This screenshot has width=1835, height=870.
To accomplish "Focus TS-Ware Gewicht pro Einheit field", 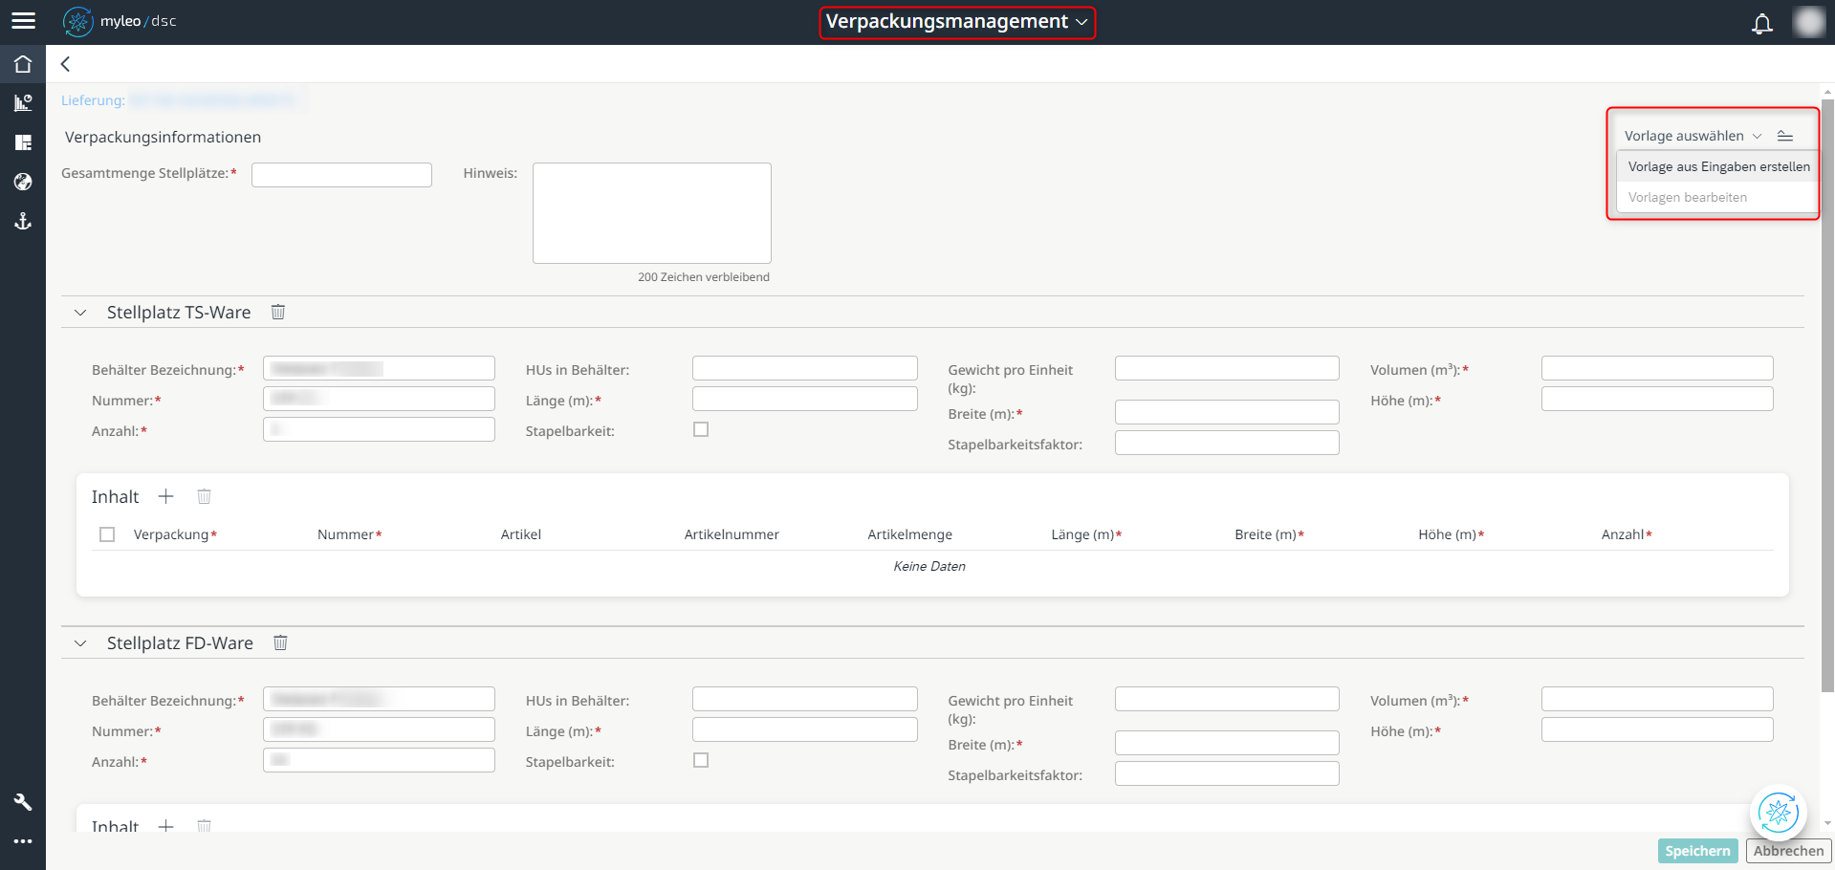I will click(x=1227, y=368).
